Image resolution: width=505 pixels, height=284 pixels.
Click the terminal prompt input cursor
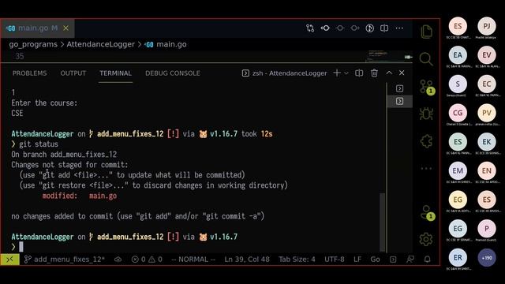point(21,247)
